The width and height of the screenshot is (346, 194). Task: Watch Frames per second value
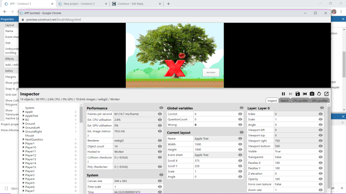point(160,114)
